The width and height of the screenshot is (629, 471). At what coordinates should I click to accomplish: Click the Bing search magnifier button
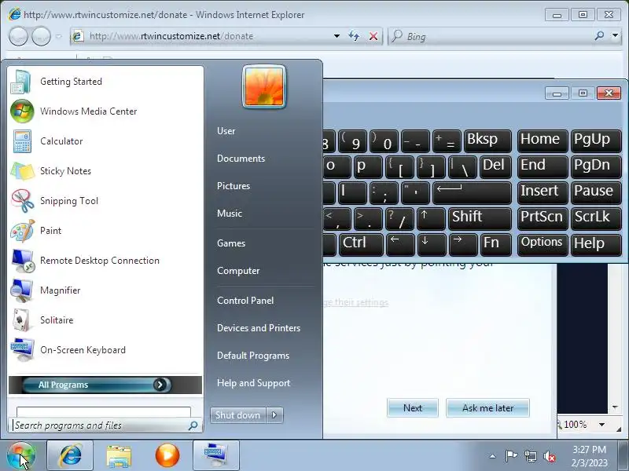click(599, 36)
